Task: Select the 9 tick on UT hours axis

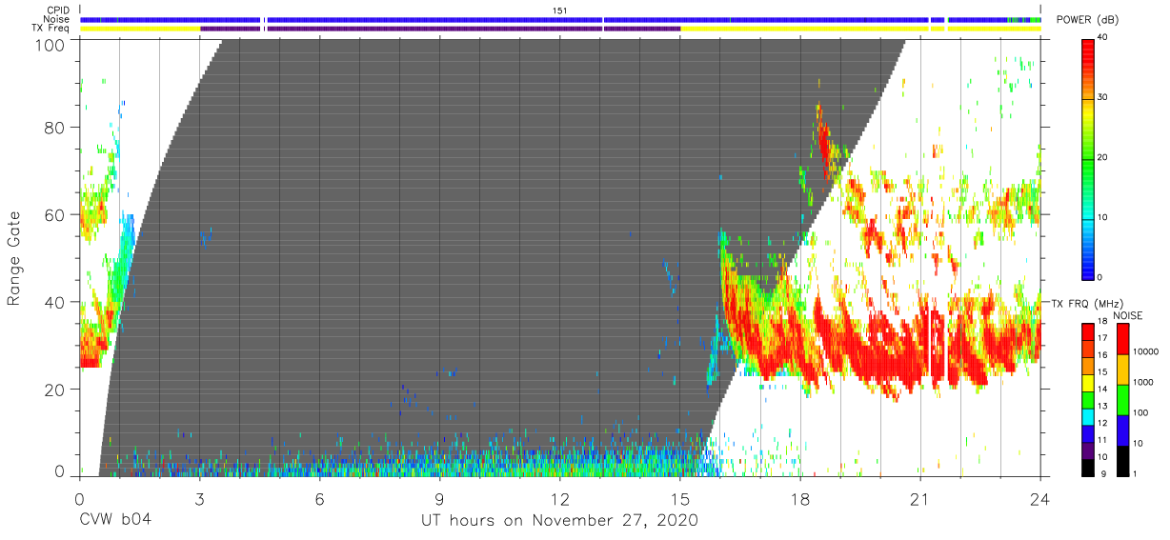Action: coord(439,498)
